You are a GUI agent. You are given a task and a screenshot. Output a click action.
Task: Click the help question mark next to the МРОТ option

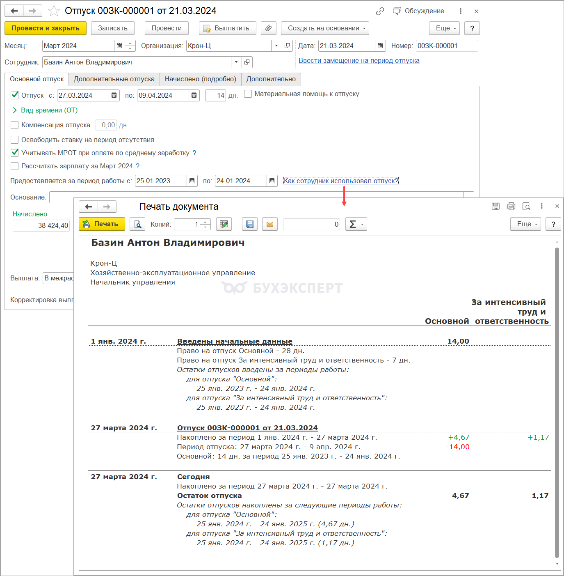(194, 153)
